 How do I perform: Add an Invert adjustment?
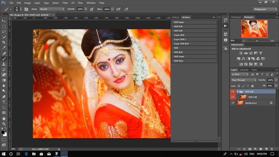point(241,64)
